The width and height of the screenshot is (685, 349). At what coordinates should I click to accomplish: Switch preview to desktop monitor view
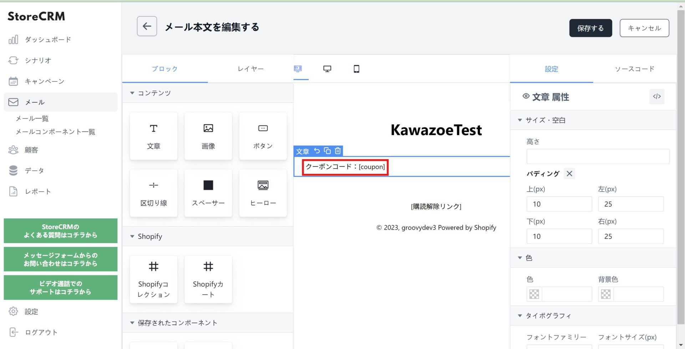tap(327, 69)
